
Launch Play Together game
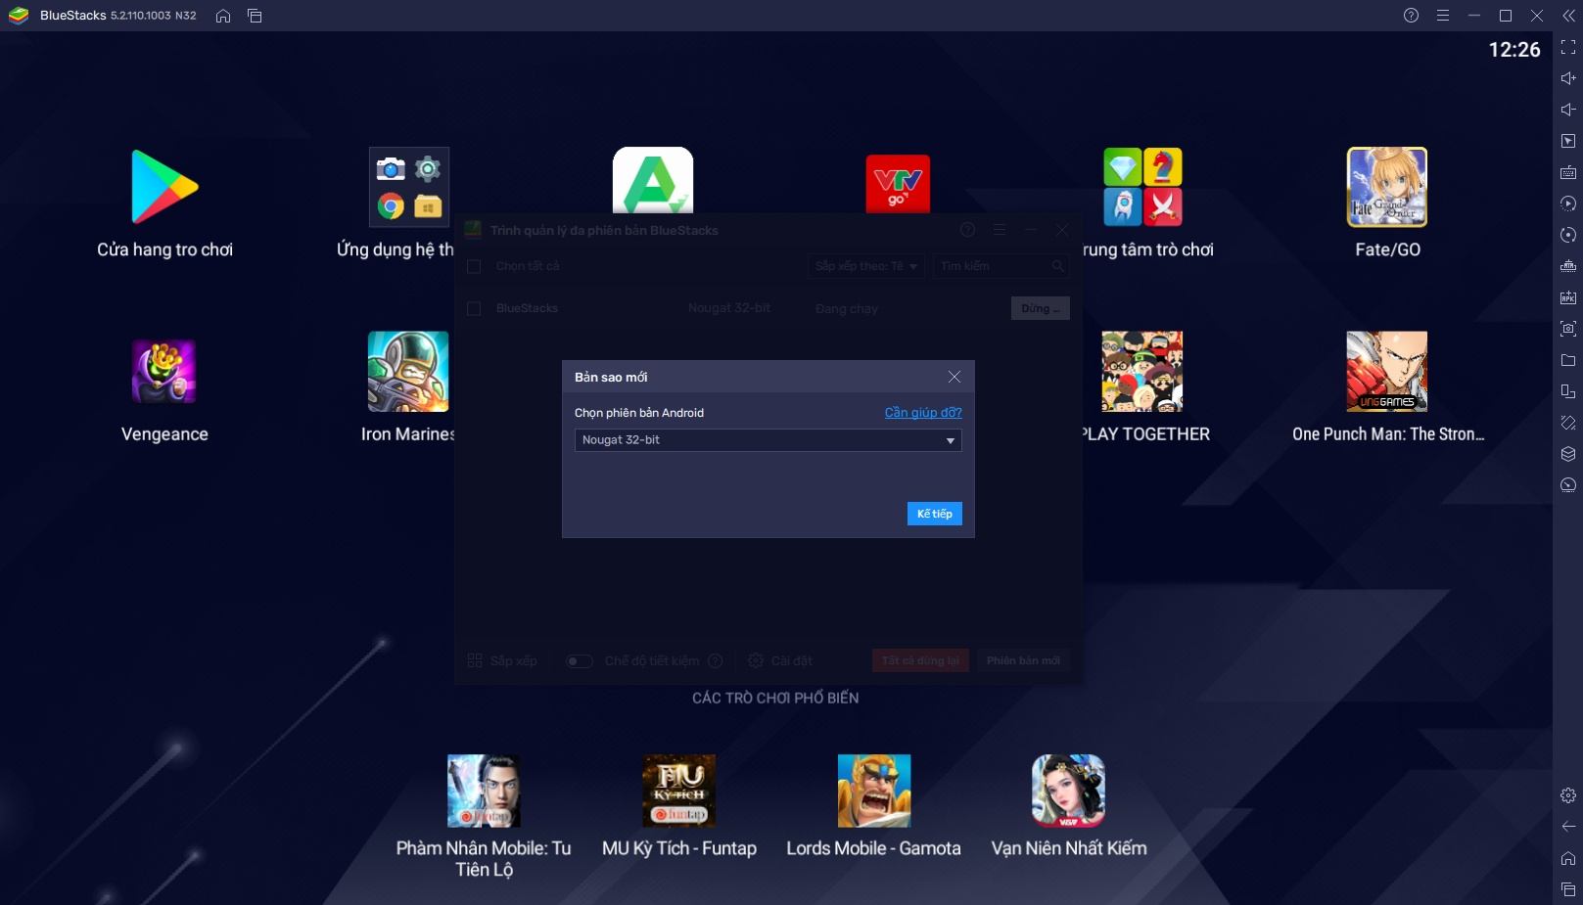click(1142, 372)
